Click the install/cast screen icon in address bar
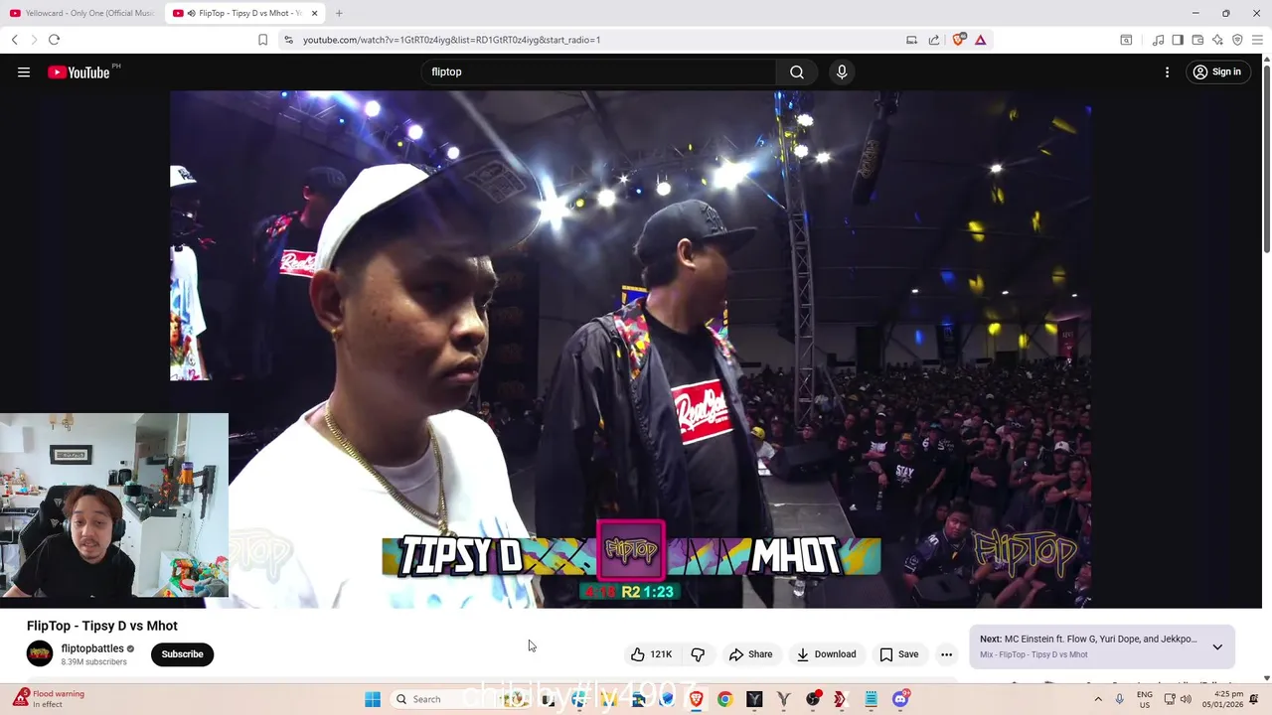The height and width of the screenshot is (715, 1272). (x=911, y=40)
